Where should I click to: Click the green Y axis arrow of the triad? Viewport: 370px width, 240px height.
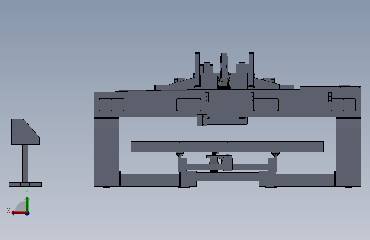(x=27, y=204)
